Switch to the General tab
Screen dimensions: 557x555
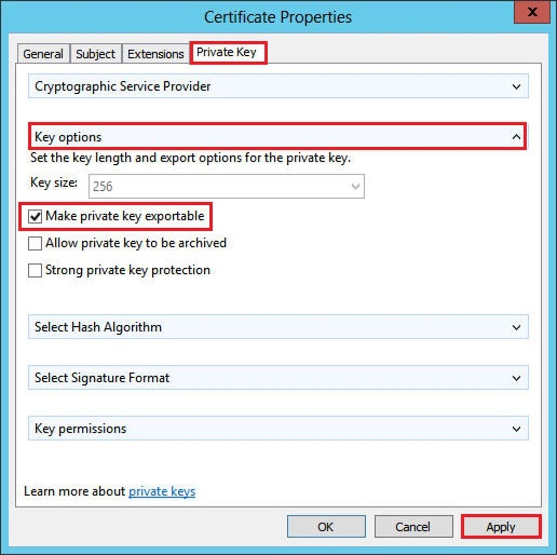coord(43,54)
